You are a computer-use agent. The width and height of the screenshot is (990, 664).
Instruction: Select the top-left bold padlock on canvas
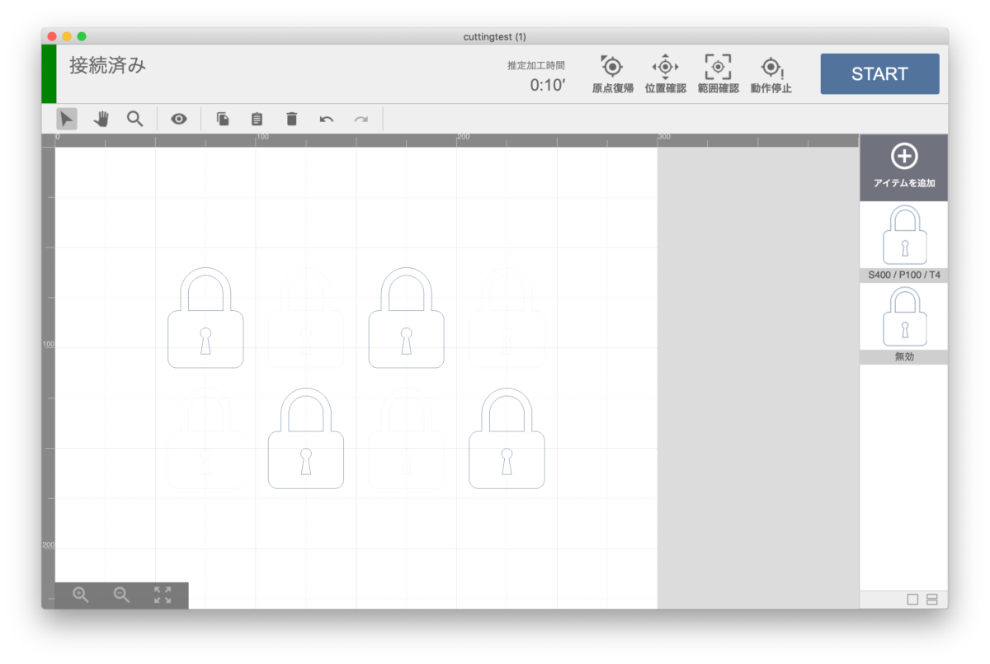point(205,318)
